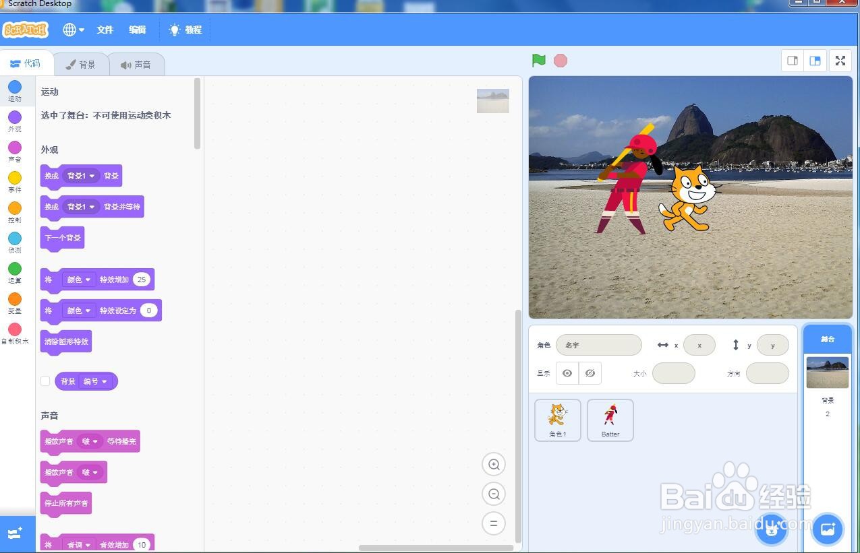Click the 舞台 panel header
Viewport: 860px width, 553px height.
828,339
